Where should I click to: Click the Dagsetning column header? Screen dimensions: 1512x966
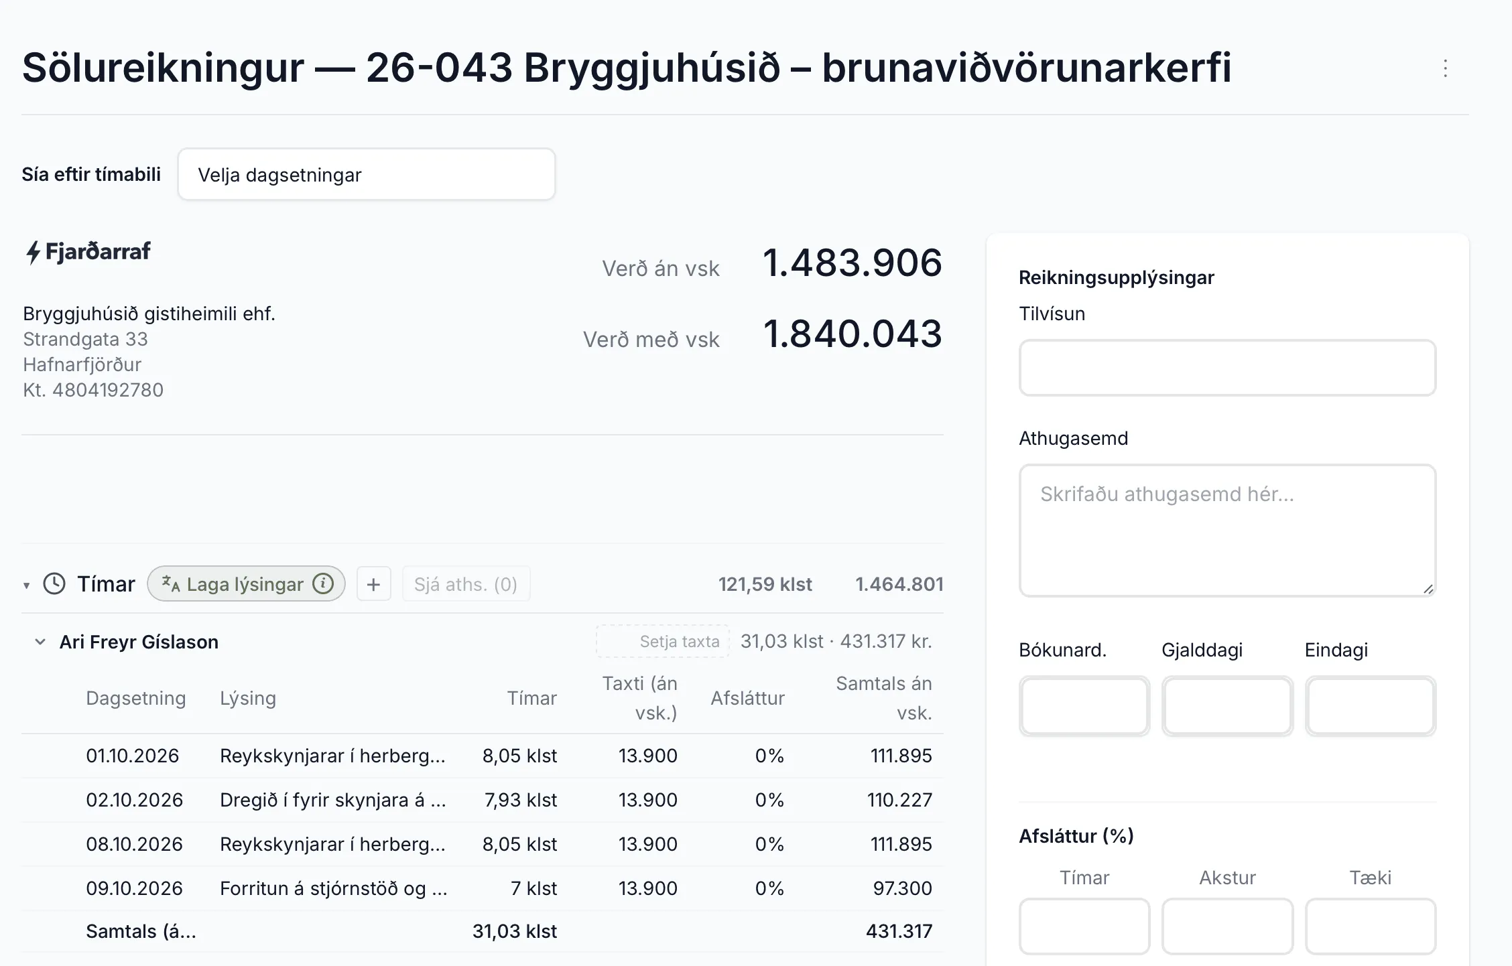tap(136, 698)
